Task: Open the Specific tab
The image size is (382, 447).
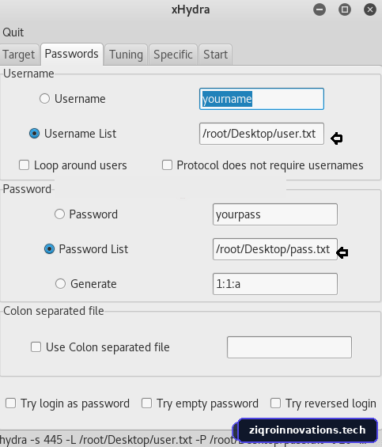Action: [x=173, y=55]
